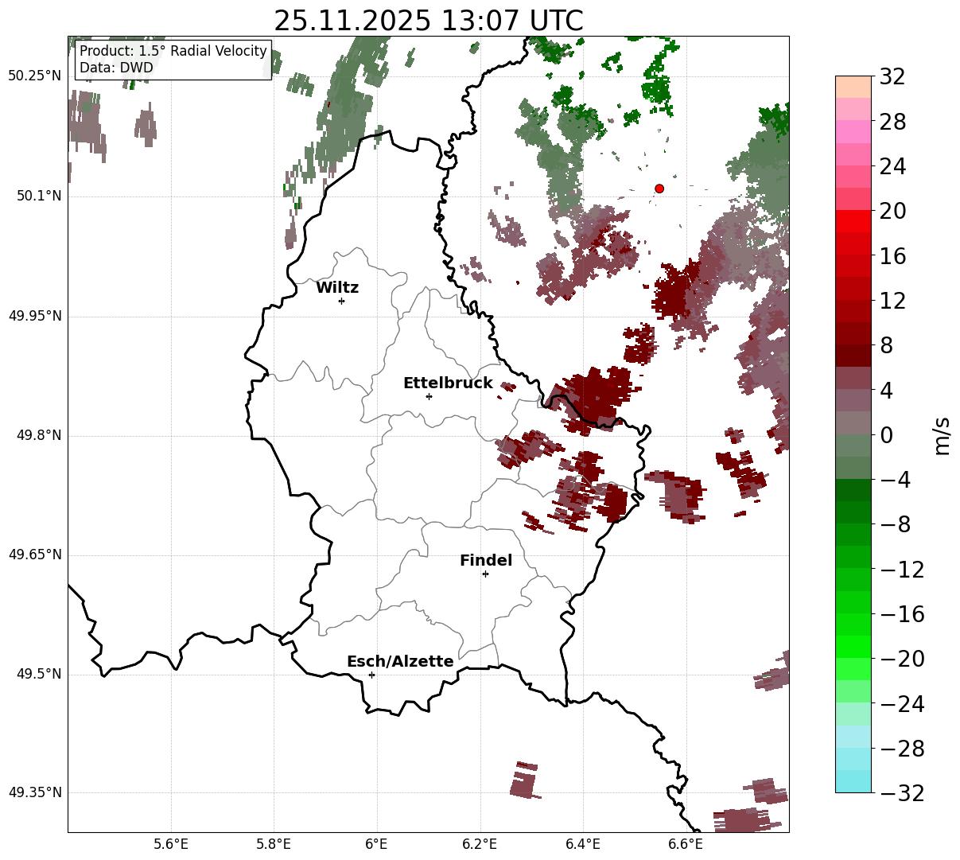Viewport: 960px width, 860px height.
Task: Click the 16 colorbar tick label
Action: [892, 256]
